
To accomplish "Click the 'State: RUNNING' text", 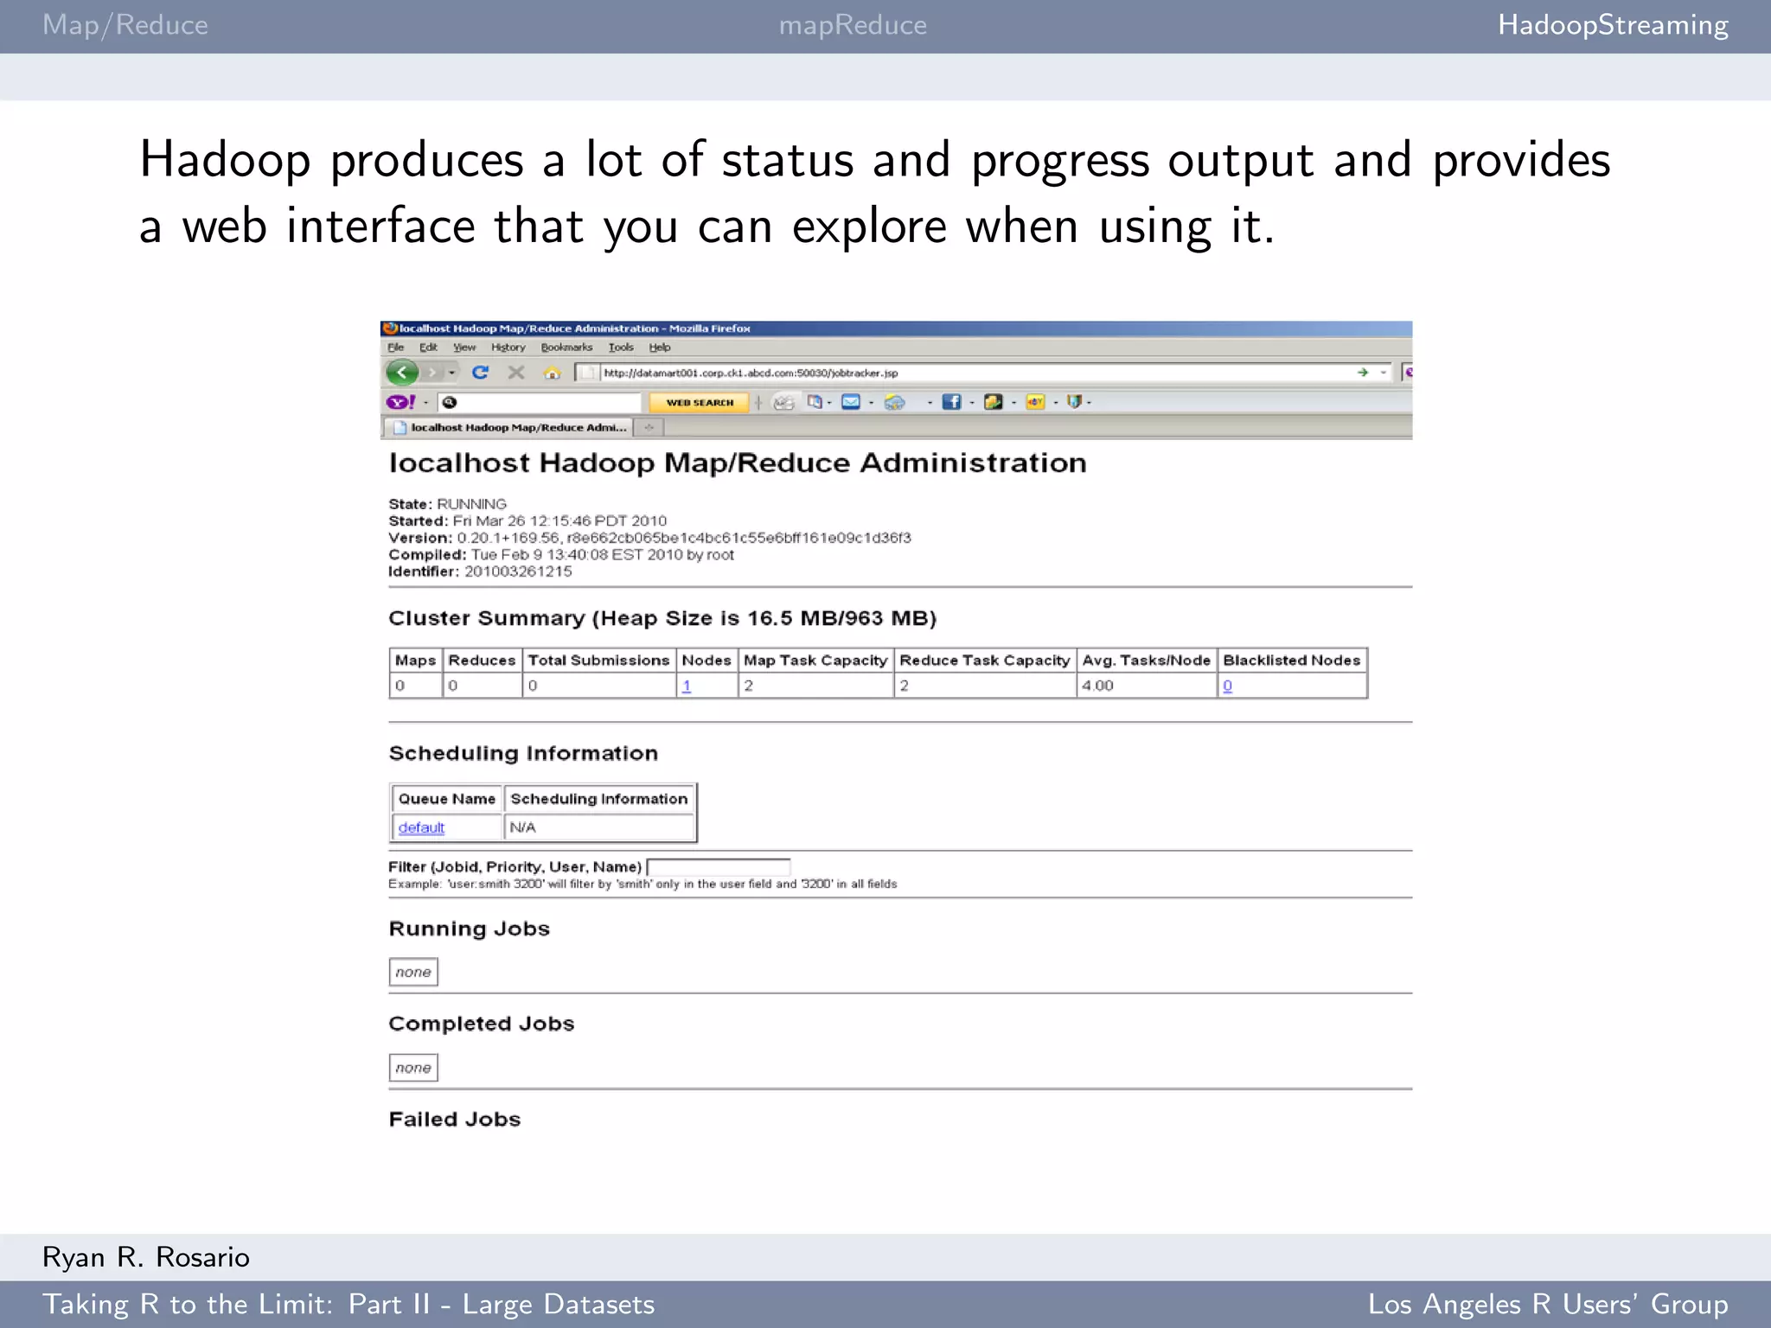I will tap(447, 504).
